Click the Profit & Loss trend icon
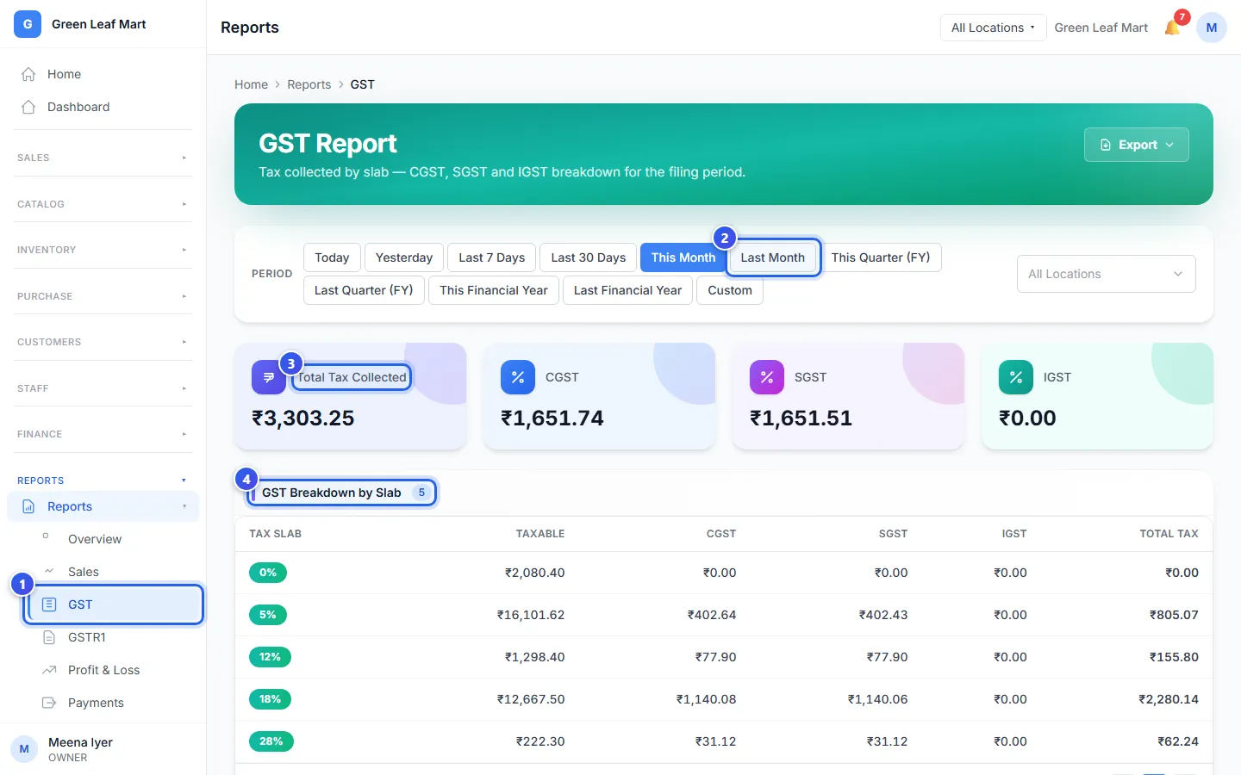Image resolution: width=1241 pixels, height=775 pixels. click(49, 670)
